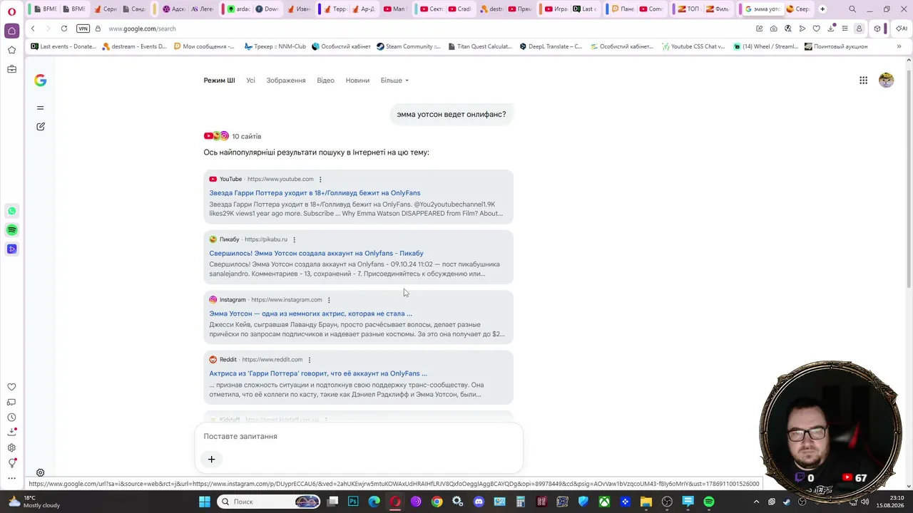
Task: Open the Google account avatar
Action: [886, 81]
